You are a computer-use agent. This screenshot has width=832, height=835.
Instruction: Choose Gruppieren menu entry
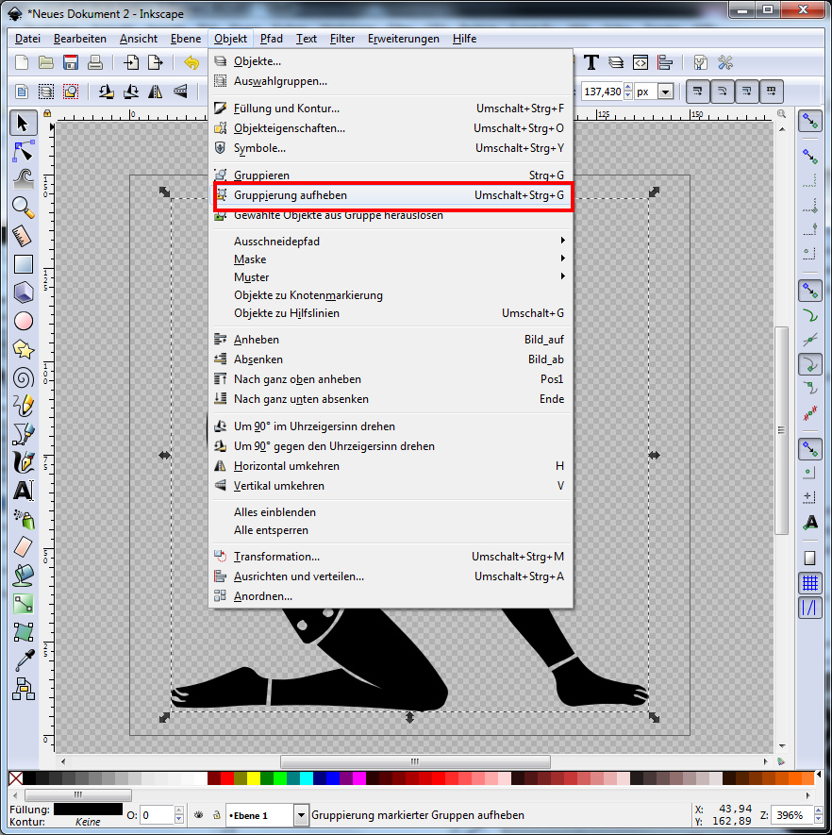391,175
